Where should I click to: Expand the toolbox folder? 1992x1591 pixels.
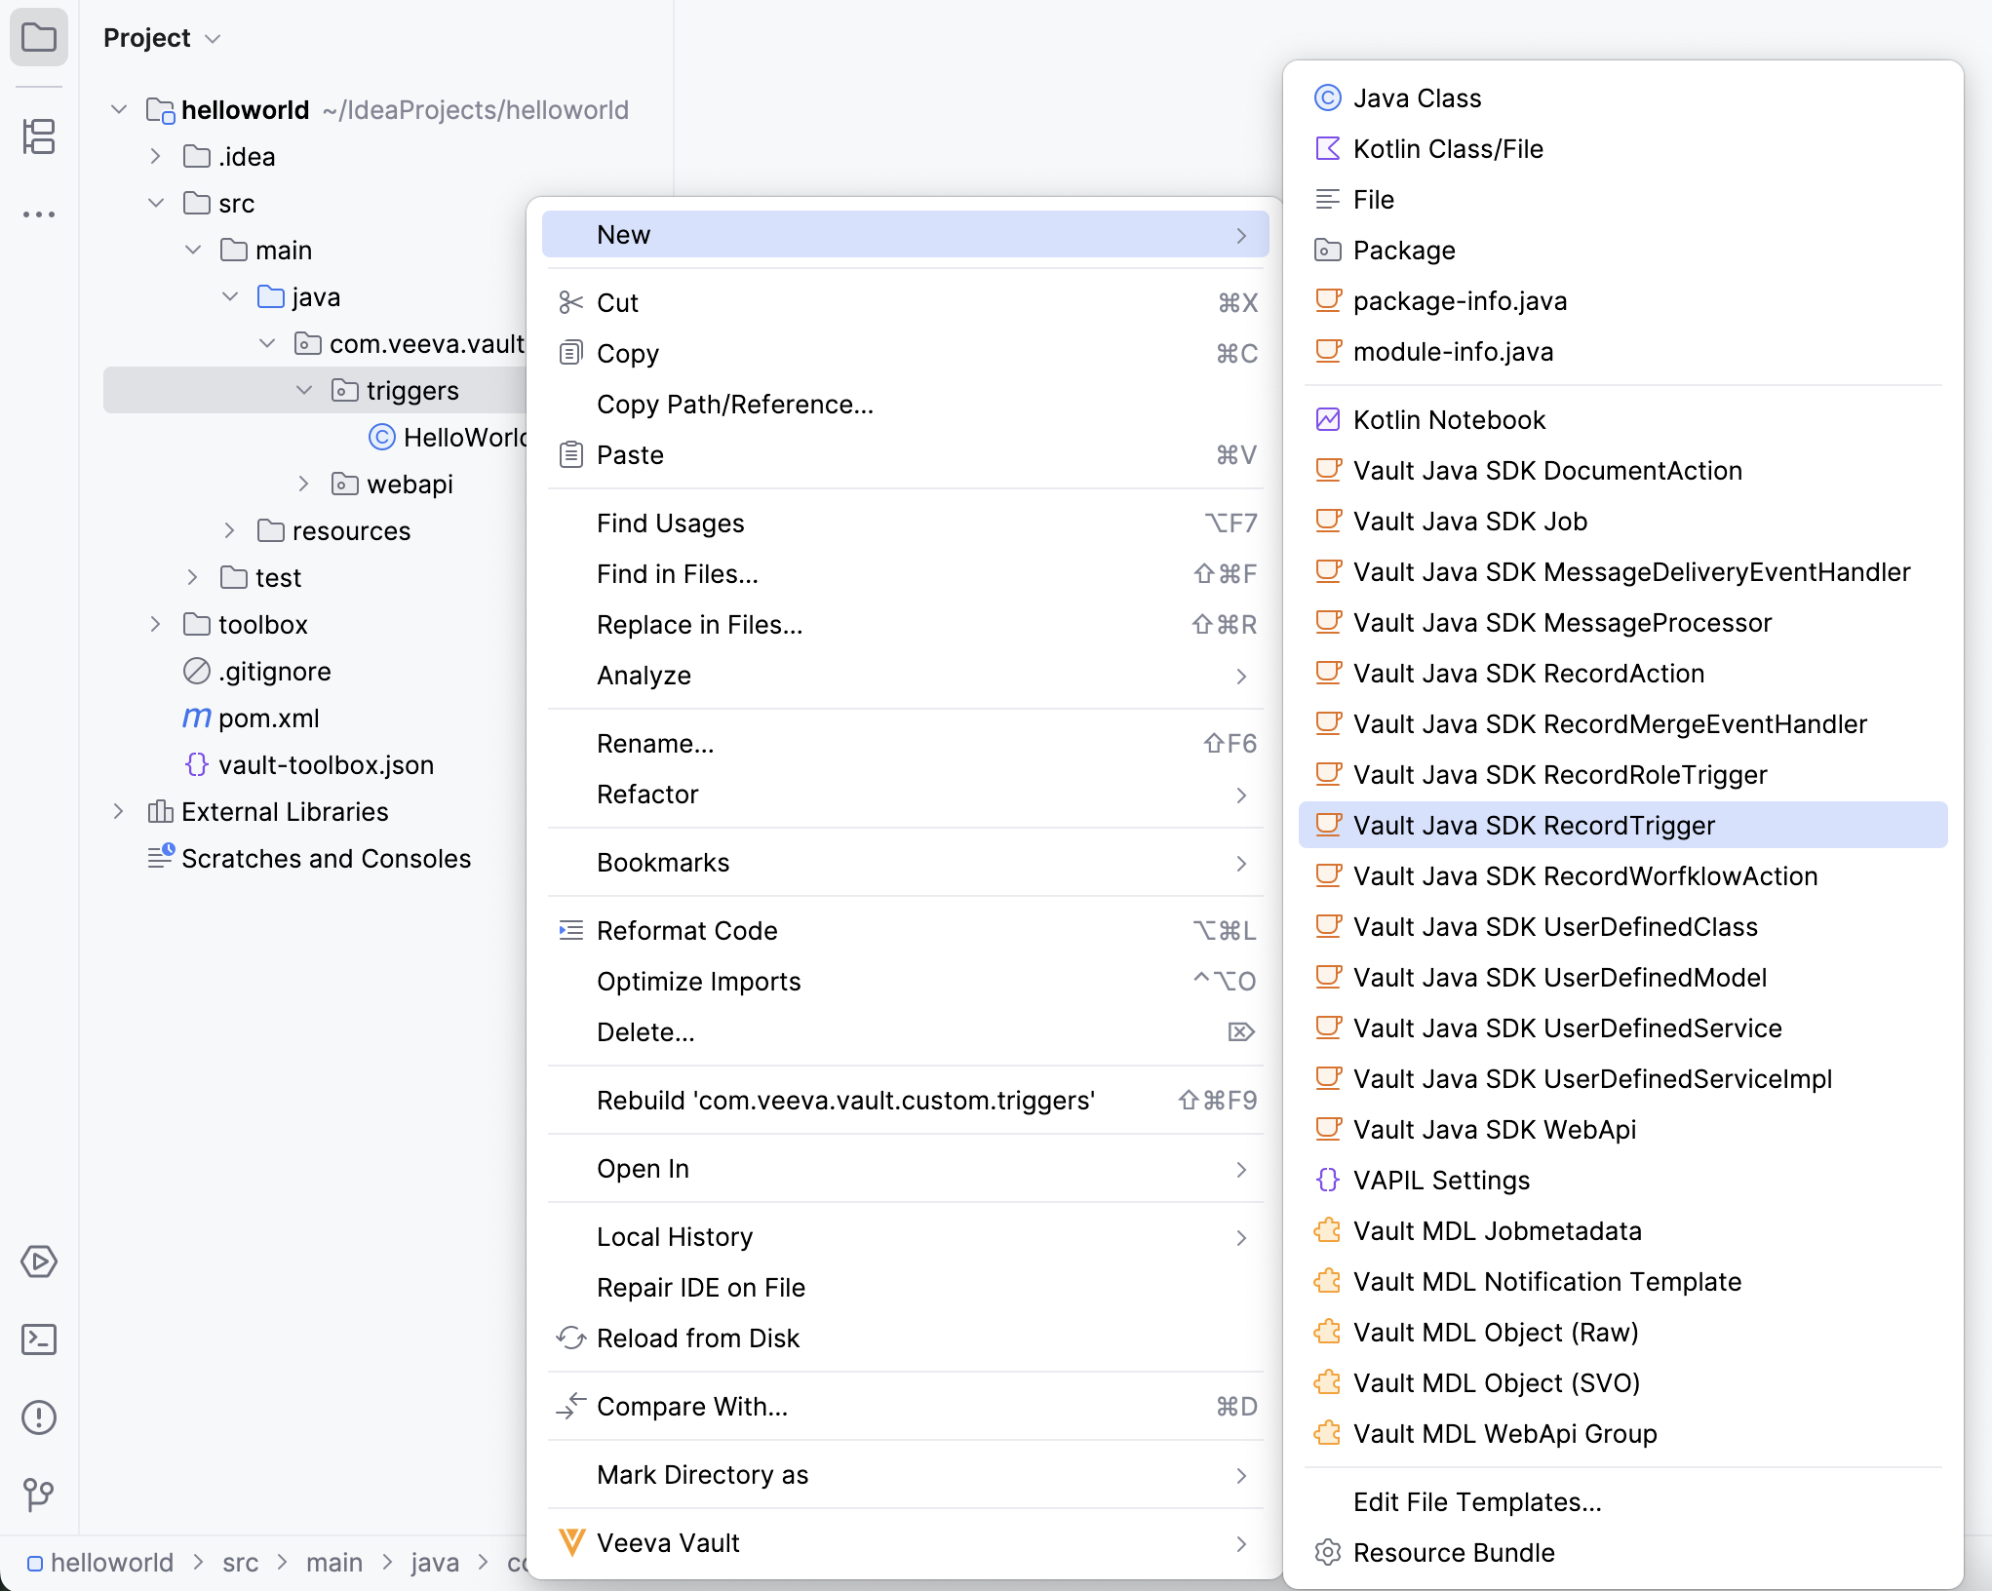click(155, 624)
